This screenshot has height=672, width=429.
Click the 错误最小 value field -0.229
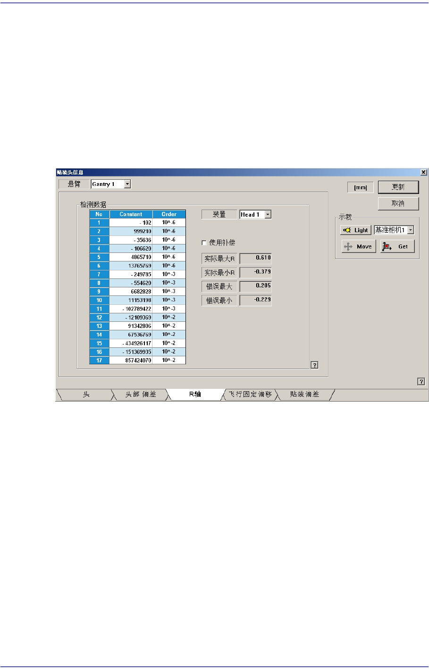pyautogui.click(x=256, y=300)
